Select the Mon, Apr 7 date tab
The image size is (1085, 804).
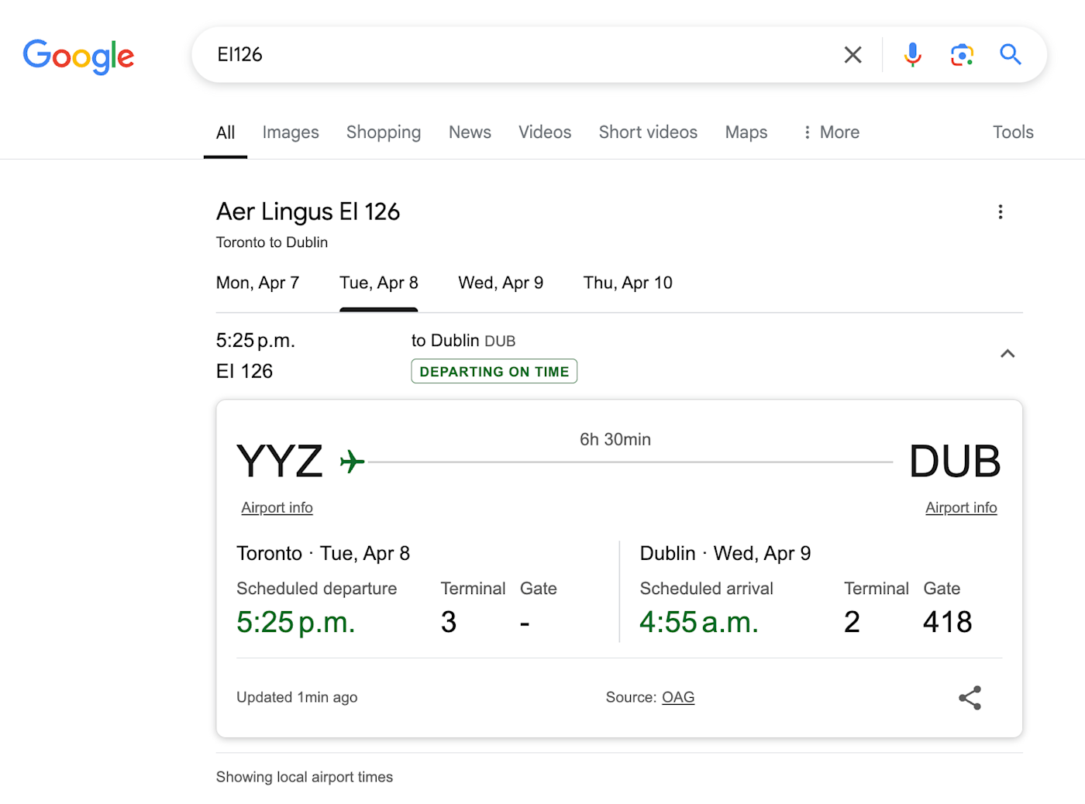pos(257,283)
